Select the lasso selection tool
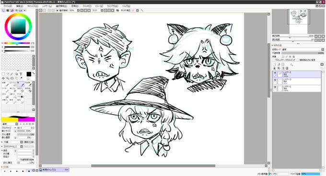 point(8,74)
